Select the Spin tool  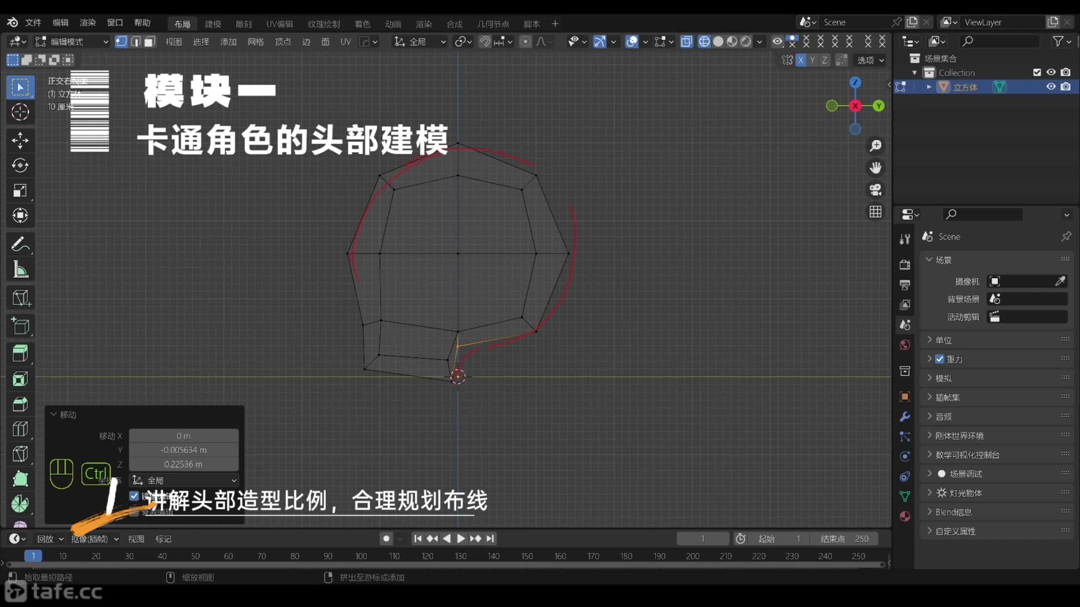[20, 504]
